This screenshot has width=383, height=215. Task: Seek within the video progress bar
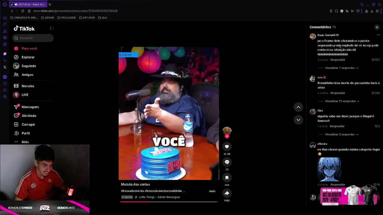(x=169, y=202)
